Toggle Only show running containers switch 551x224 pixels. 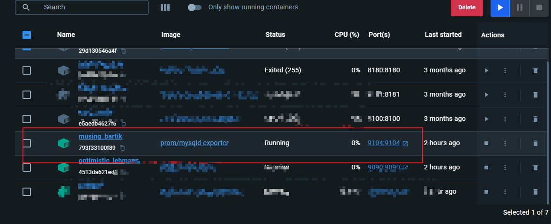(195, 7)
